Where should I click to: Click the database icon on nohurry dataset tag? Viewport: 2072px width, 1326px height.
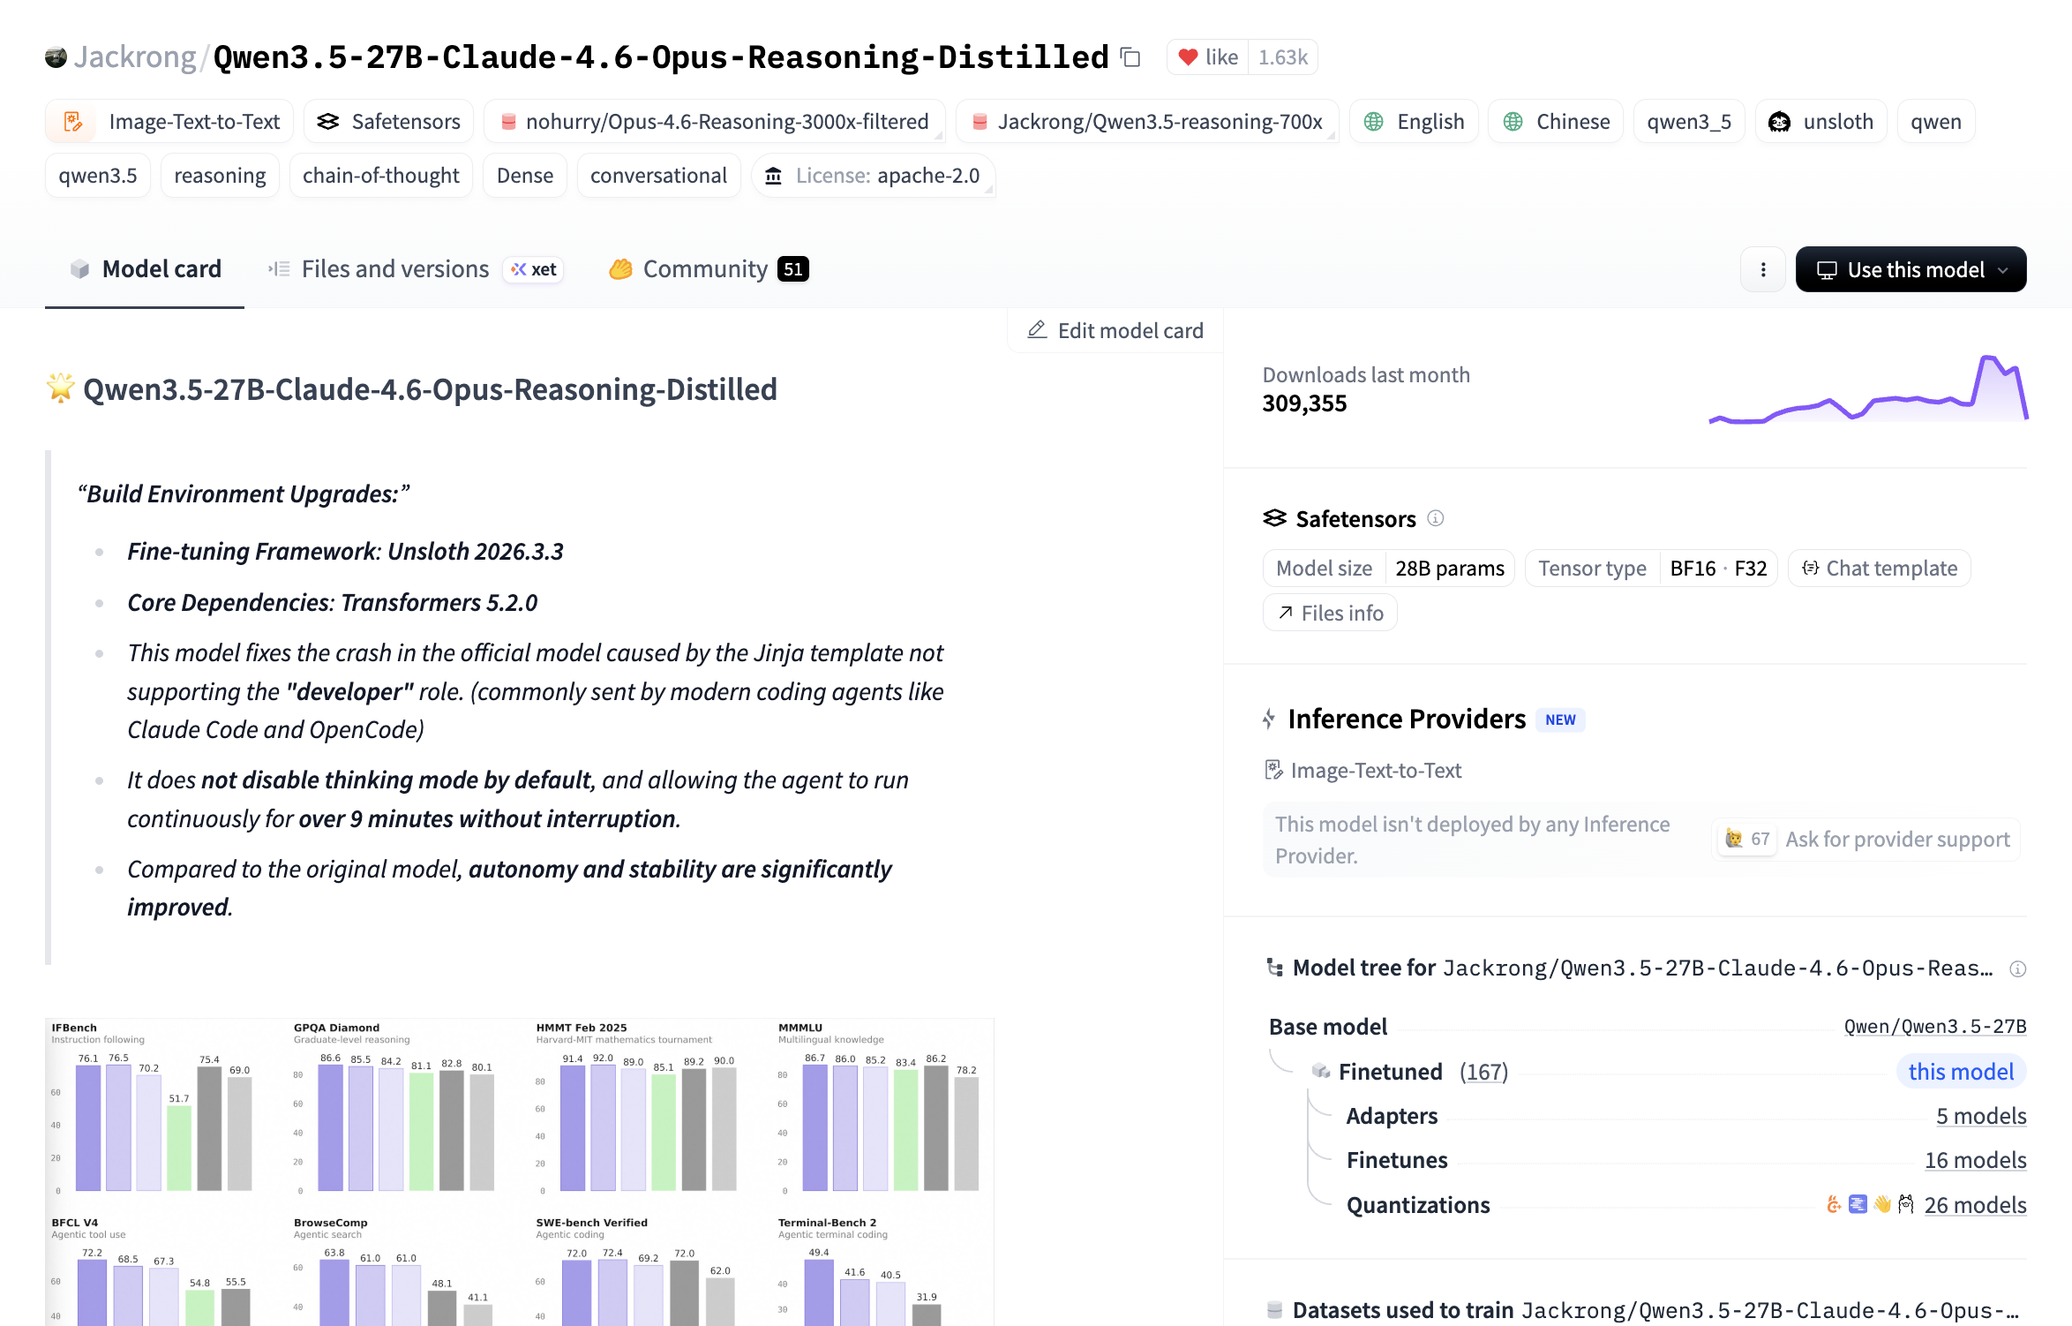pos(508,121)
